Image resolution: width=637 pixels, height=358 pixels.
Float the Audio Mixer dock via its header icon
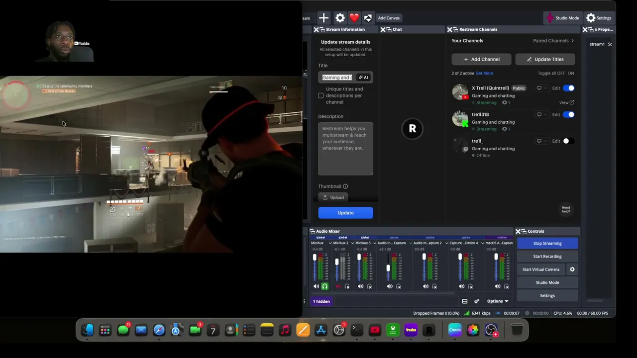(312, 231)
